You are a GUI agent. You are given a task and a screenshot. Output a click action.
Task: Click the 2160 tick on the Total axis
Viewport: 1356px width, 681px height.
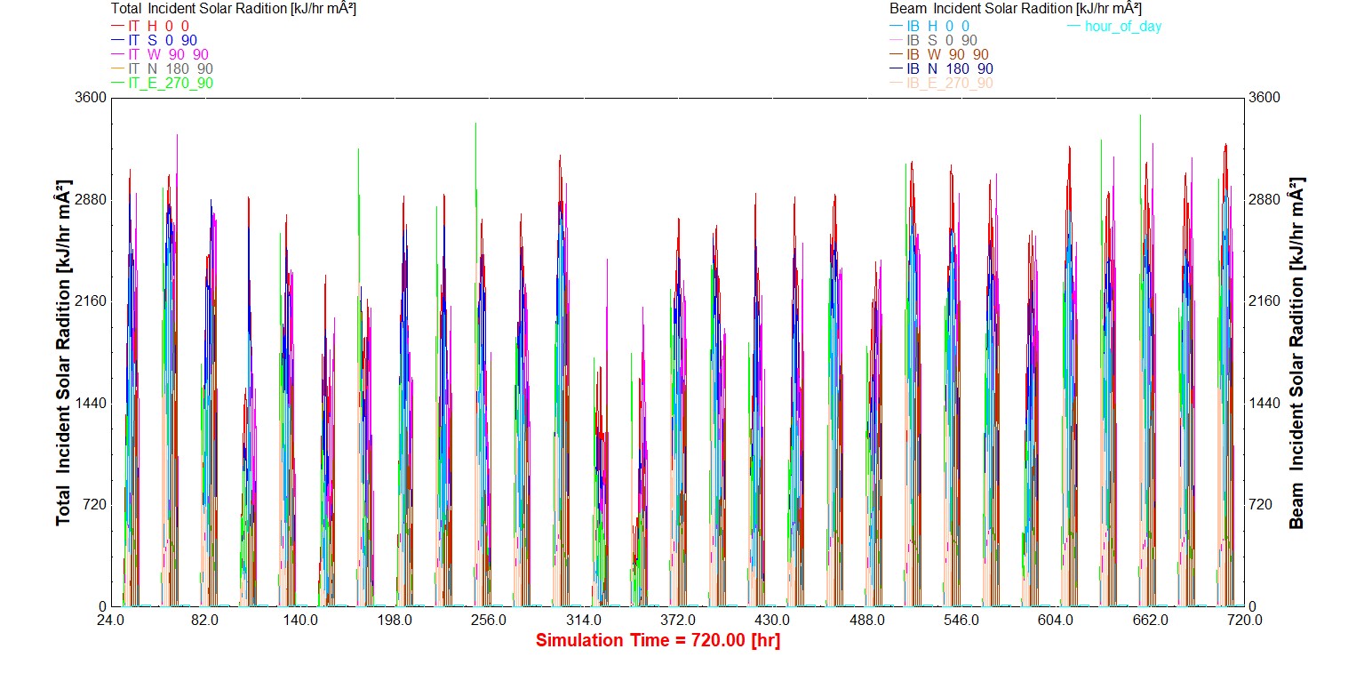click(92, 300)
